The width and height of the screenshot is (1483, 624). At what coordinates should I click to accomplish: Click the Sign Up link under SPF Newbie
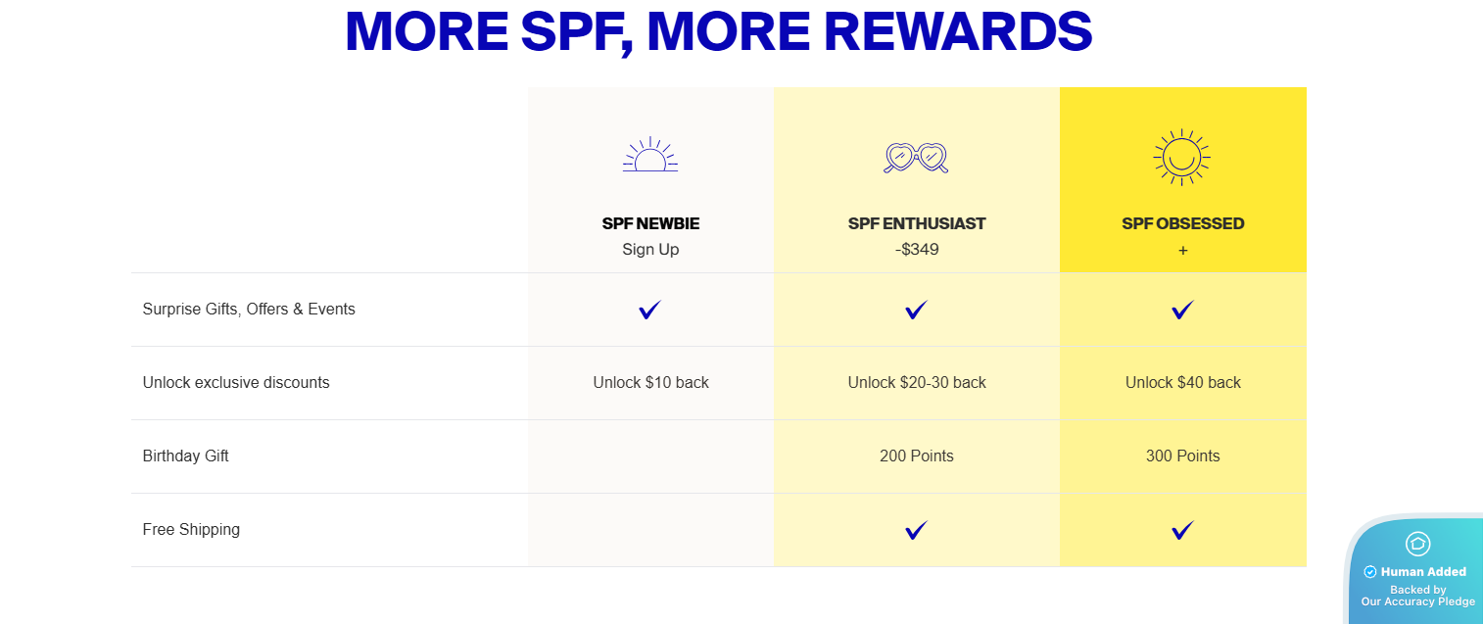(650, 249)
